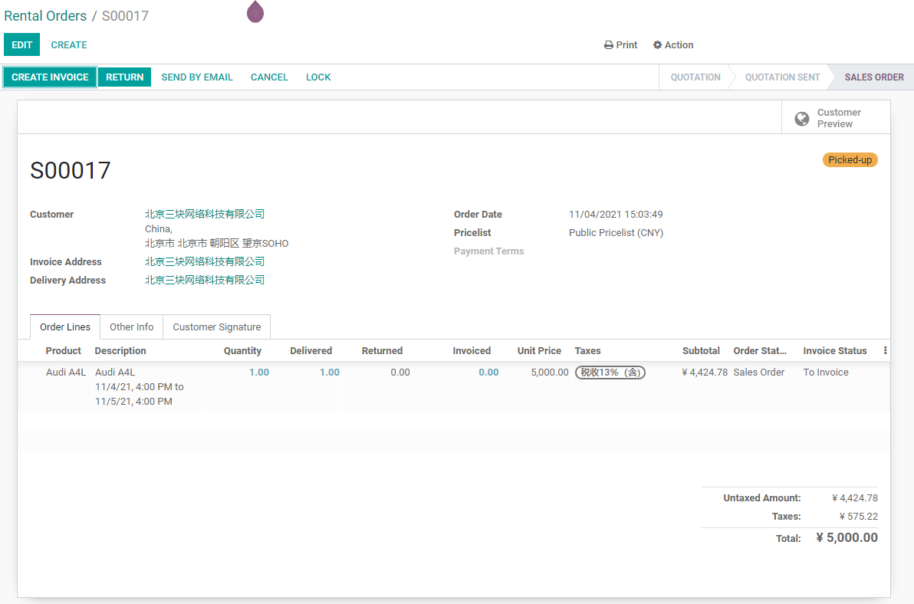914x604 pixels.
Task: Click the 税收13% tax tag
Action: (610, 373)
